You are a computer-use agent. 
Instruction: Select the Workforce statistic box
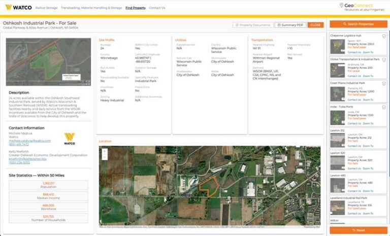point(49,207)
